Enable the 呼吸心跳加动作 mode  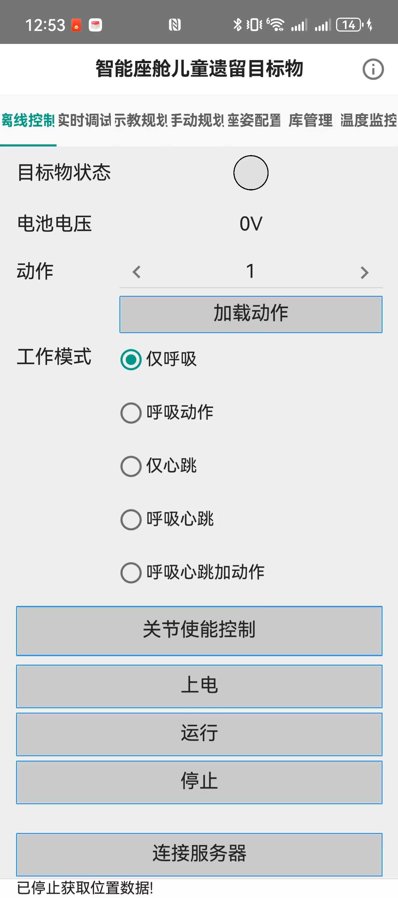131,572
